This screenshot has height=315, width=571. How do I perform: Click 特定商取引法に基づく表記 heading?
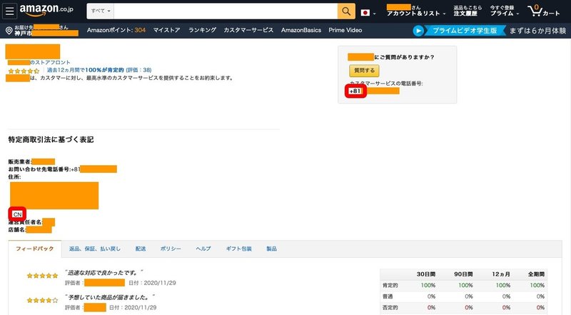51,139
